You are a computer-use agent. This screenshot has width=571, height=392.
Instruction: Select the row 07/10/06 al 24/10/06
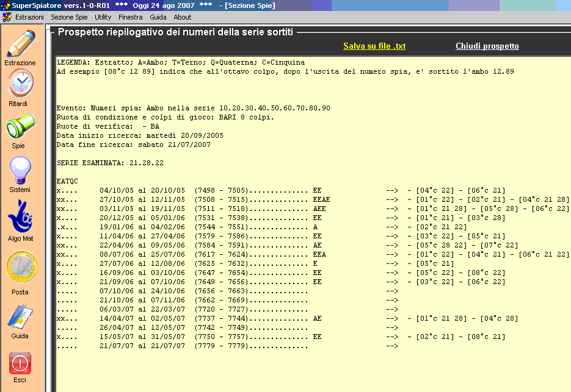(x=228, y=291)
